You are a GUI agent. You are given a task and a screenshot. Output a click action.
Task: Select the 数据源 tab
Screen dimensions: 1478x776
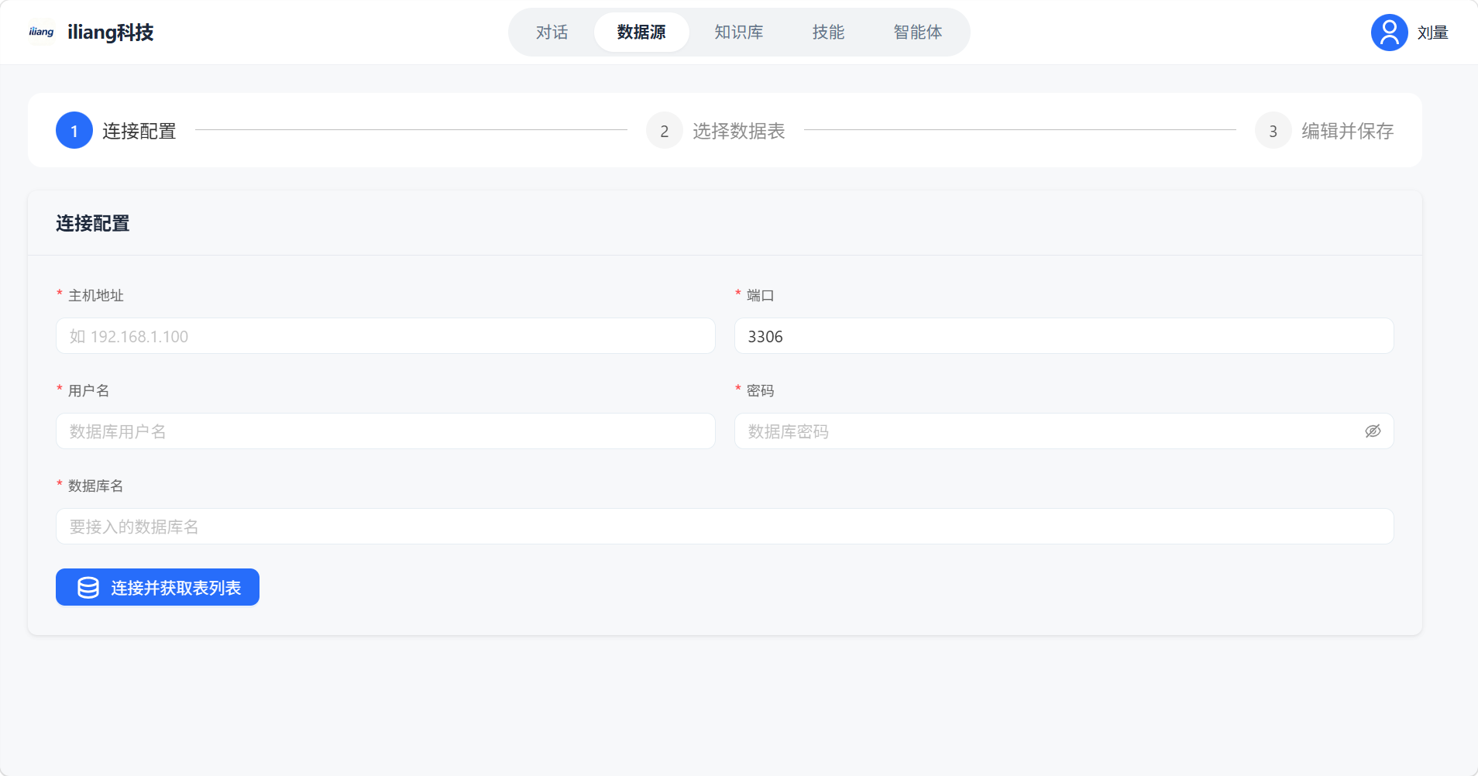[x=641, y=32]
